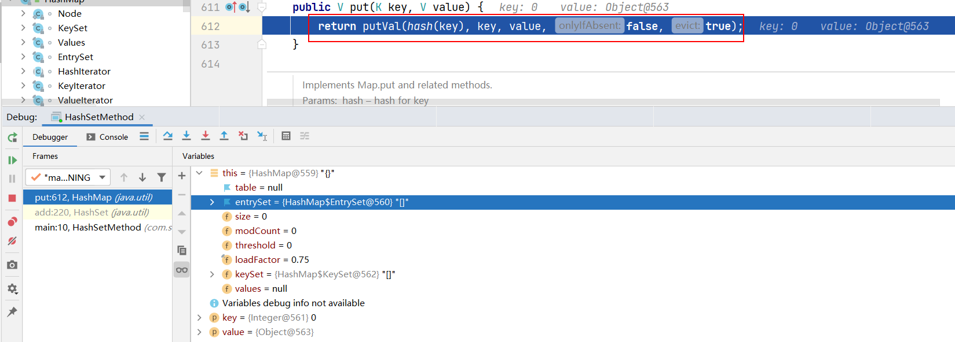
Task: Run to cursor position
Action: tap(262, 136)
